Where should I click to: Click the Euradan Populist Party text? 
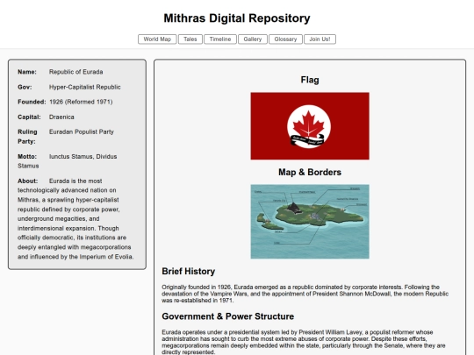(x=82, y=131)
